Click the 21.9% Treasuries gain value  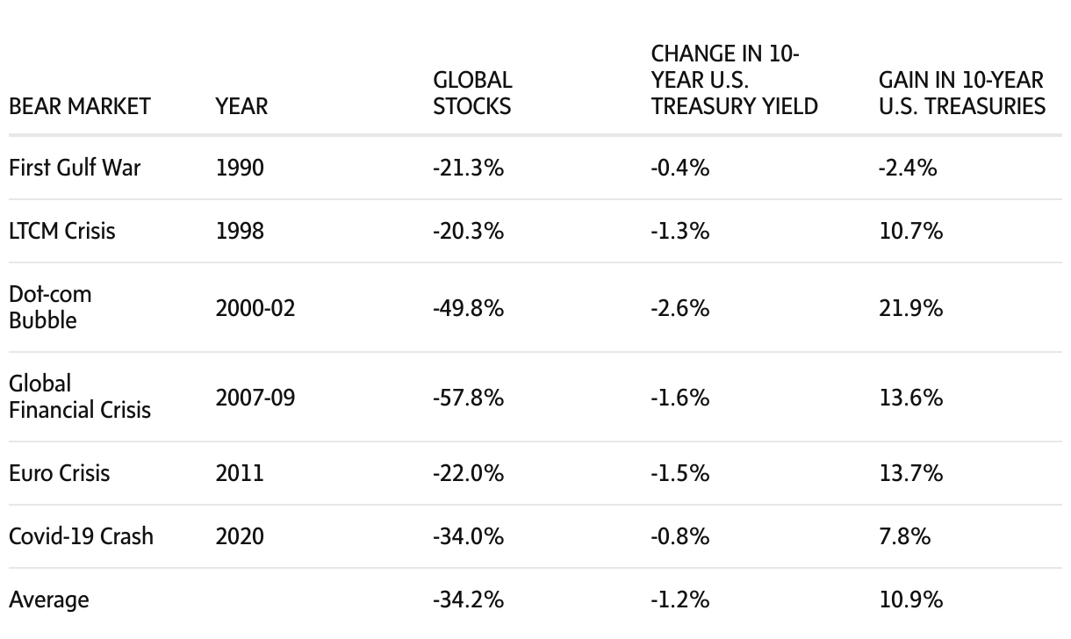(x=910, y=308)
